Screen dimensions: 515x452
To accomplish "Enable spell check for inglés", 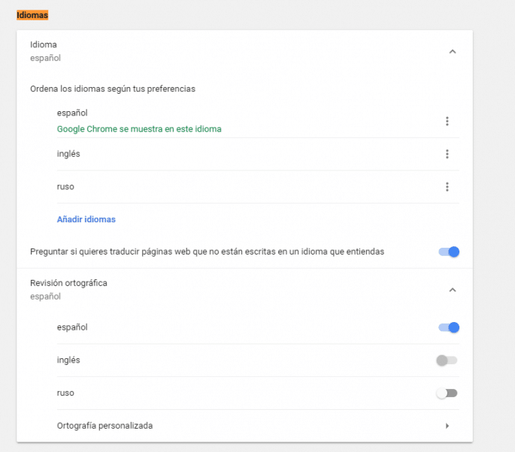I will 447,360.
